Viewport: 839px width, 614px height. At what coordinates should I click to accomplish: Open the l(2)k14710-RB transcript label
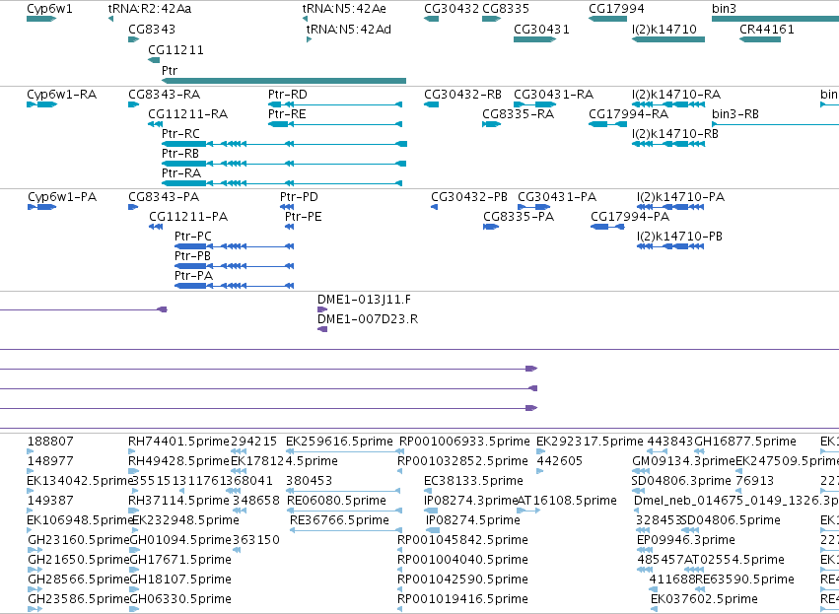[x=675, y=134]
